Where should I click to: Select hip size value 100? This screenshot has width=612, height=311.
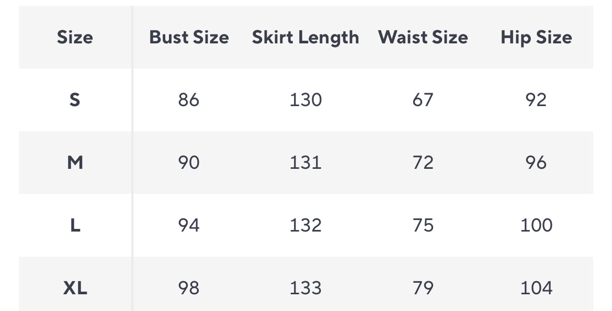pos(536,225)
